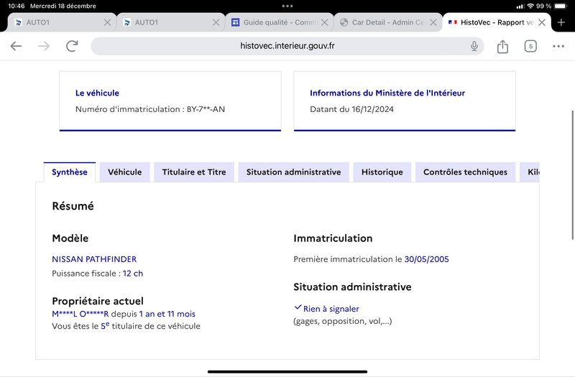Open the share sheet icon
This screenshot has width=575, height=377.
[502, 46]
